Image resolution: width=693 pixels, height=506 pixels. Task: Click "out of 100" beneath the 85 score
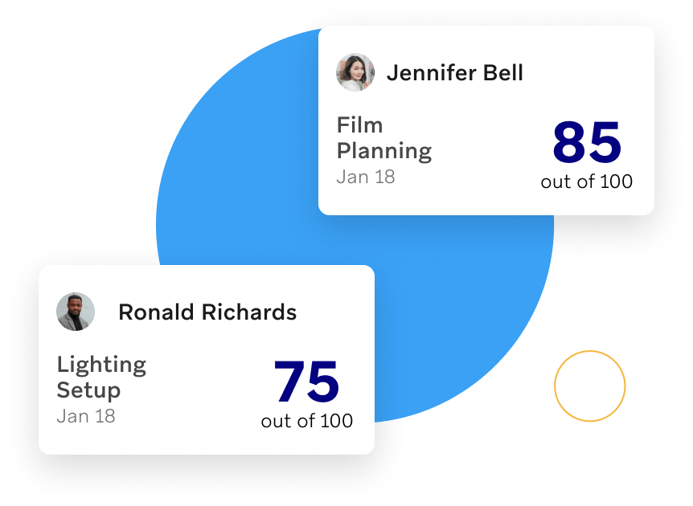tap(587, 182)
